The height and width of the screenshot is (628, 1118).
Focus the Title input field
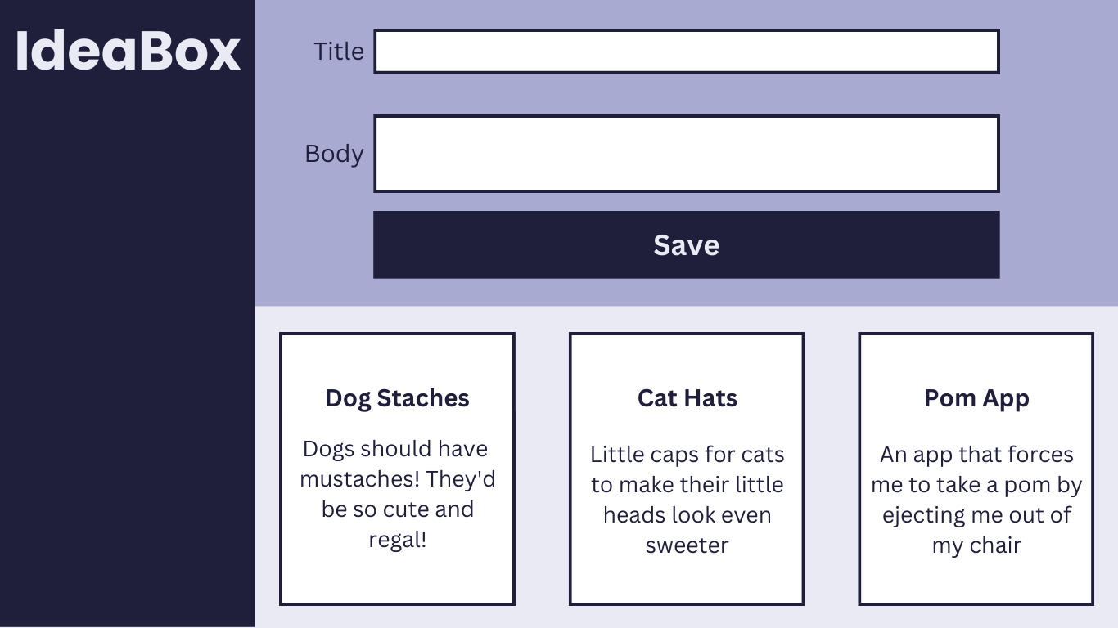point(686,52)
